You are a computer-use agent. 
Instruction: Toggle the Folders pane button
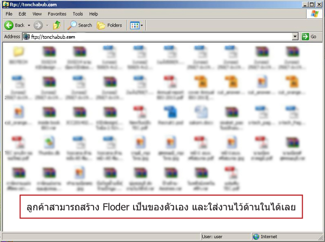(x=109, y=25)
